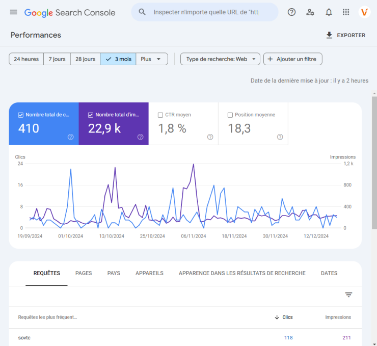Click the Exporter download icon

[329, 35]
